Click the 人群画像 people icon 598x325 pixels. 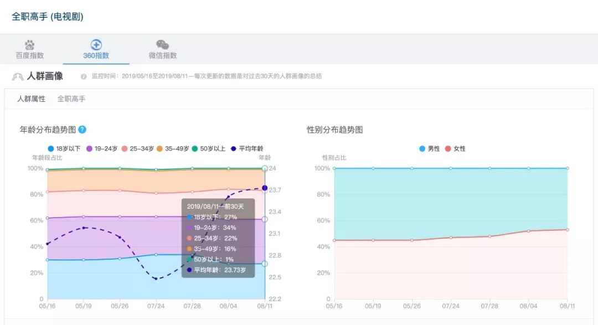tap(18, 76)
